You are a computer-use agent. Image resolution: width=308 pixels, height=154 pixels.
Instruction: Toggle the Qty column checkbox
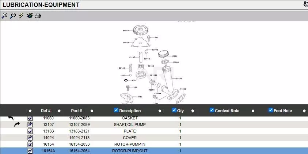pos(174,110)
